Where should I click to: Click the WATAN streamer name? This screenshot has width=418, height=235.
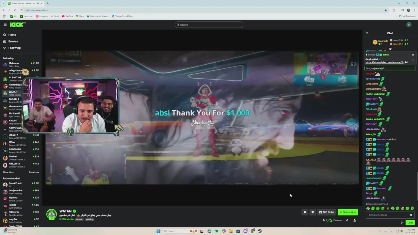tap(65, 211)
